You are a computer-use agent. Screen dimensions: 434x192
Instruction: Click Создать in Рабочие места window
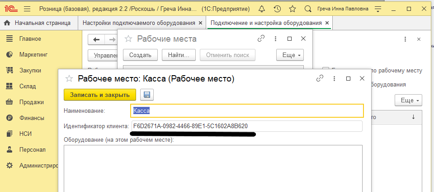(x=140, y=55)
